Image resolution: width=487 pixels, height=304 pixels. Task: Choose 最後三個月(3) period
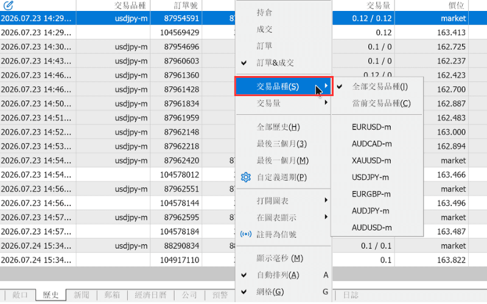click(x=281, y=143)
